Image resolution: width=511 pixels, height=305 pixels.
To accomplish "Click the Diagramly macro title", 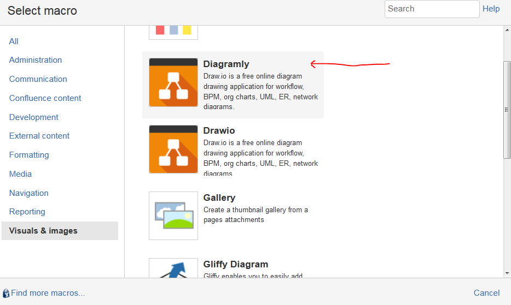I will click(x=226, y=64).
